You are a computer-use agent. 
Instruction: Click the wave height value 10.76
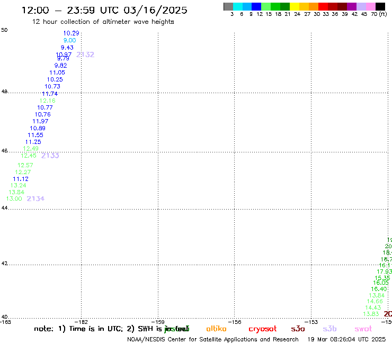point(43,114)
